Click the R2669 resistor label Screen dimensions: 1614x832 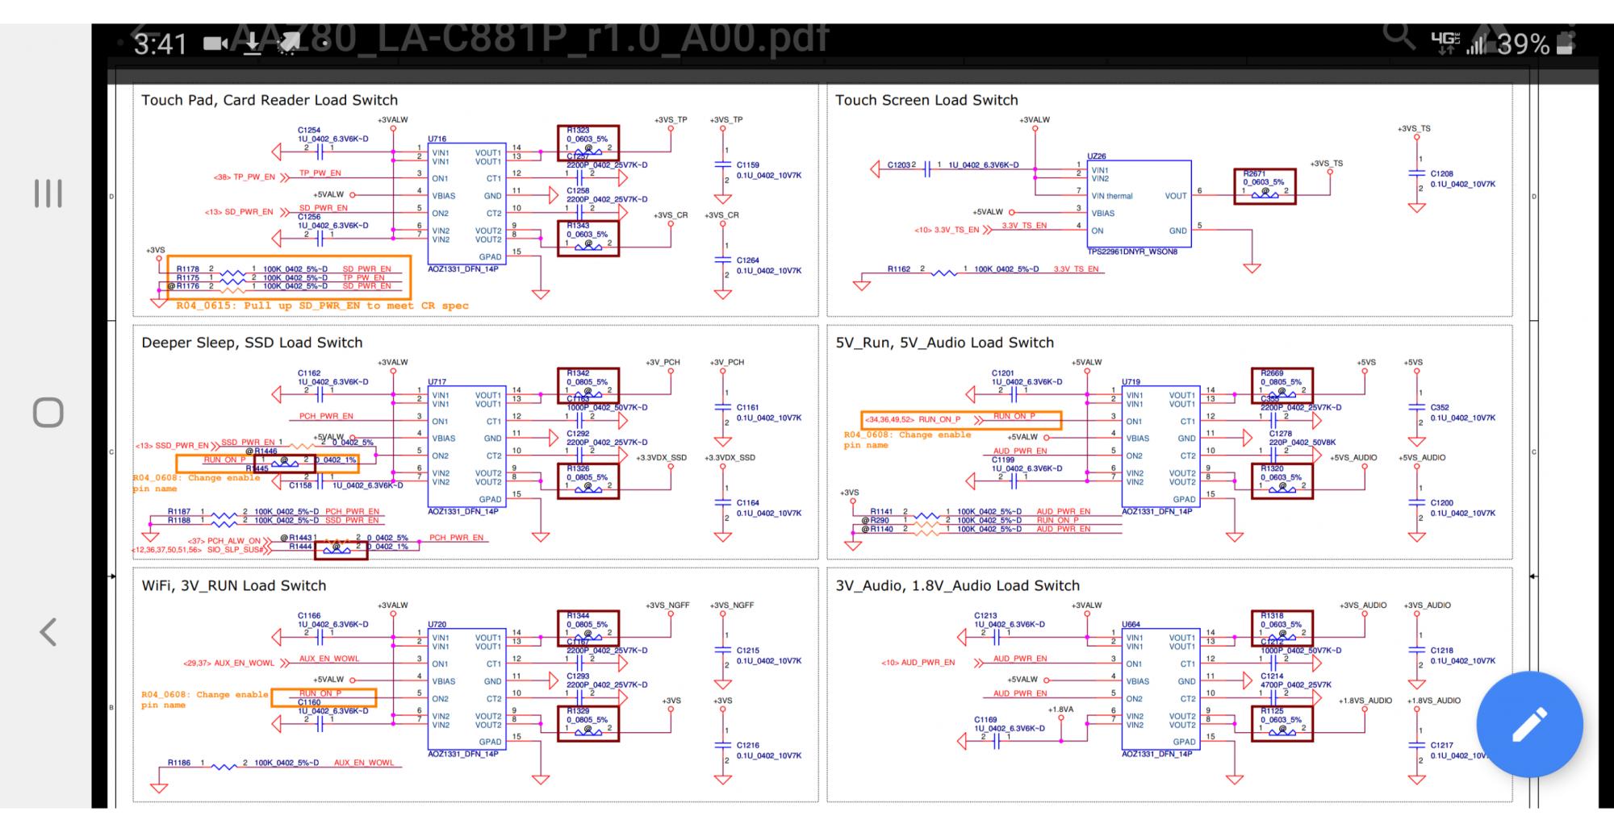pos(1272,373)
